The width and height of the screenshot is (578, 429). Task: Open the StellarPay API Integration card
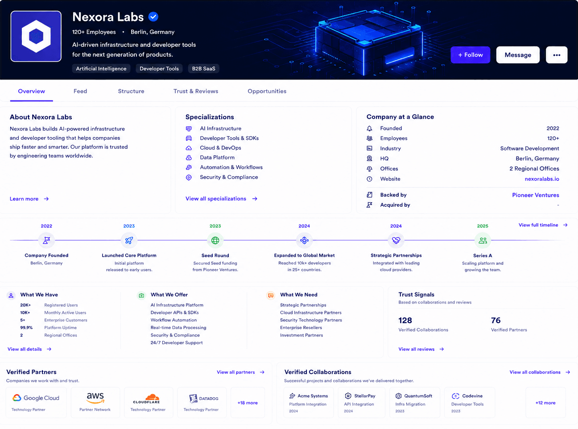(x=362, y=403)
